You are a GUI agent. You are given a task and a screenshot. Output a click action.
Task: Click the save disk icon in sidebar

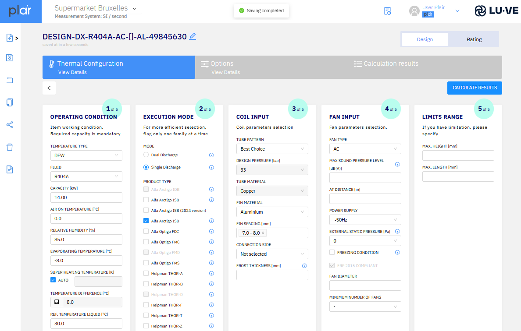10,58
